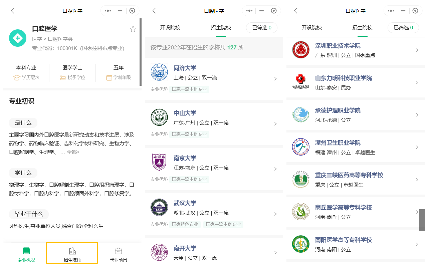Click middle panel target circle icon
Viewport: 428px width, 267px height.
274,11
